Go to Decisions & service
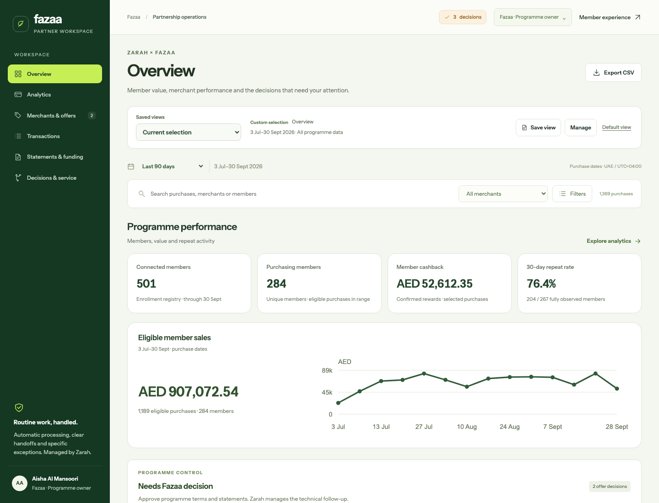This screenshot has height=503, width=659. click(x=55, y=178)
